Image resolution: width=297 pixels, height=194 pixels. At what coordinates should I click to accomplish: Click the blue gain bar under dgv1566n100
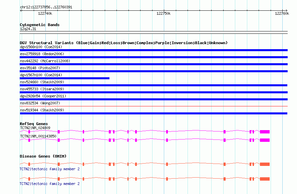click(x=154, y=50)
